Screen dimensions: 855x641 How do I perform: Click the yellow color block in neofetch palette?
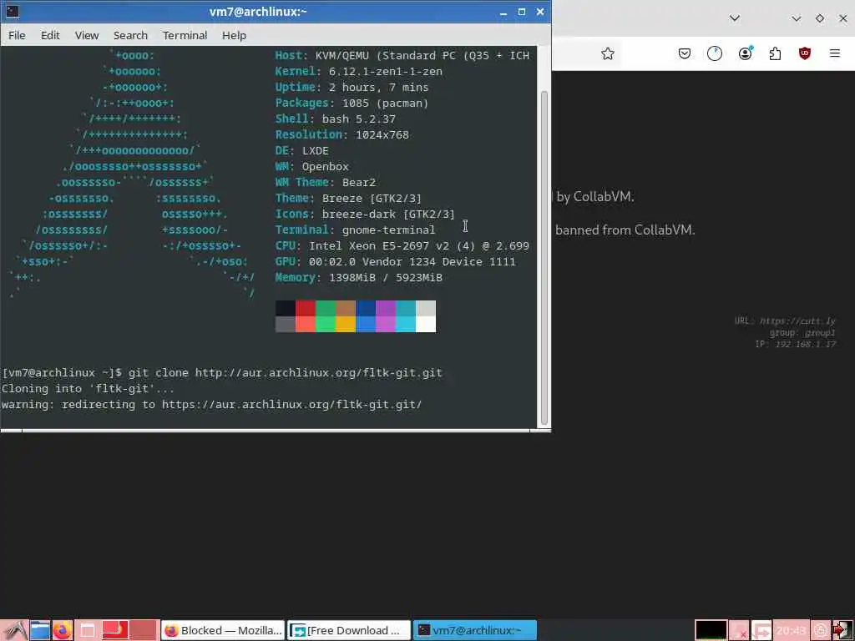346,324
